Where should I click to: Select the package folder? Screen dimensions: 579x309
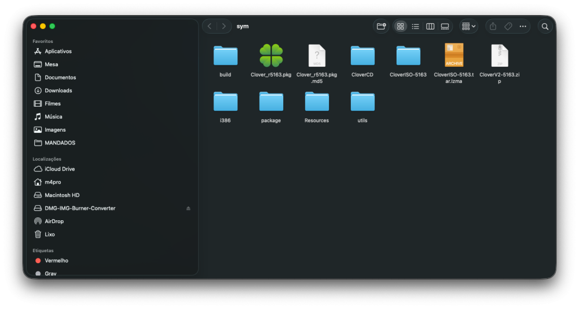point(271,101)
